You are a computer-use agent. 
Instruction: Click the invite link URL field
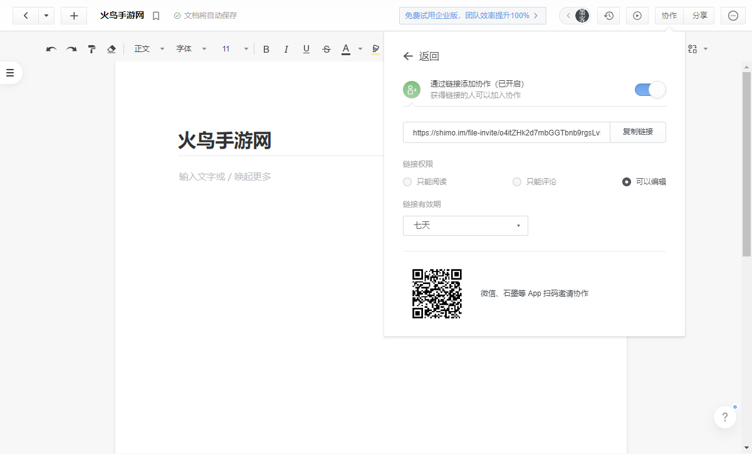point(506,132)
